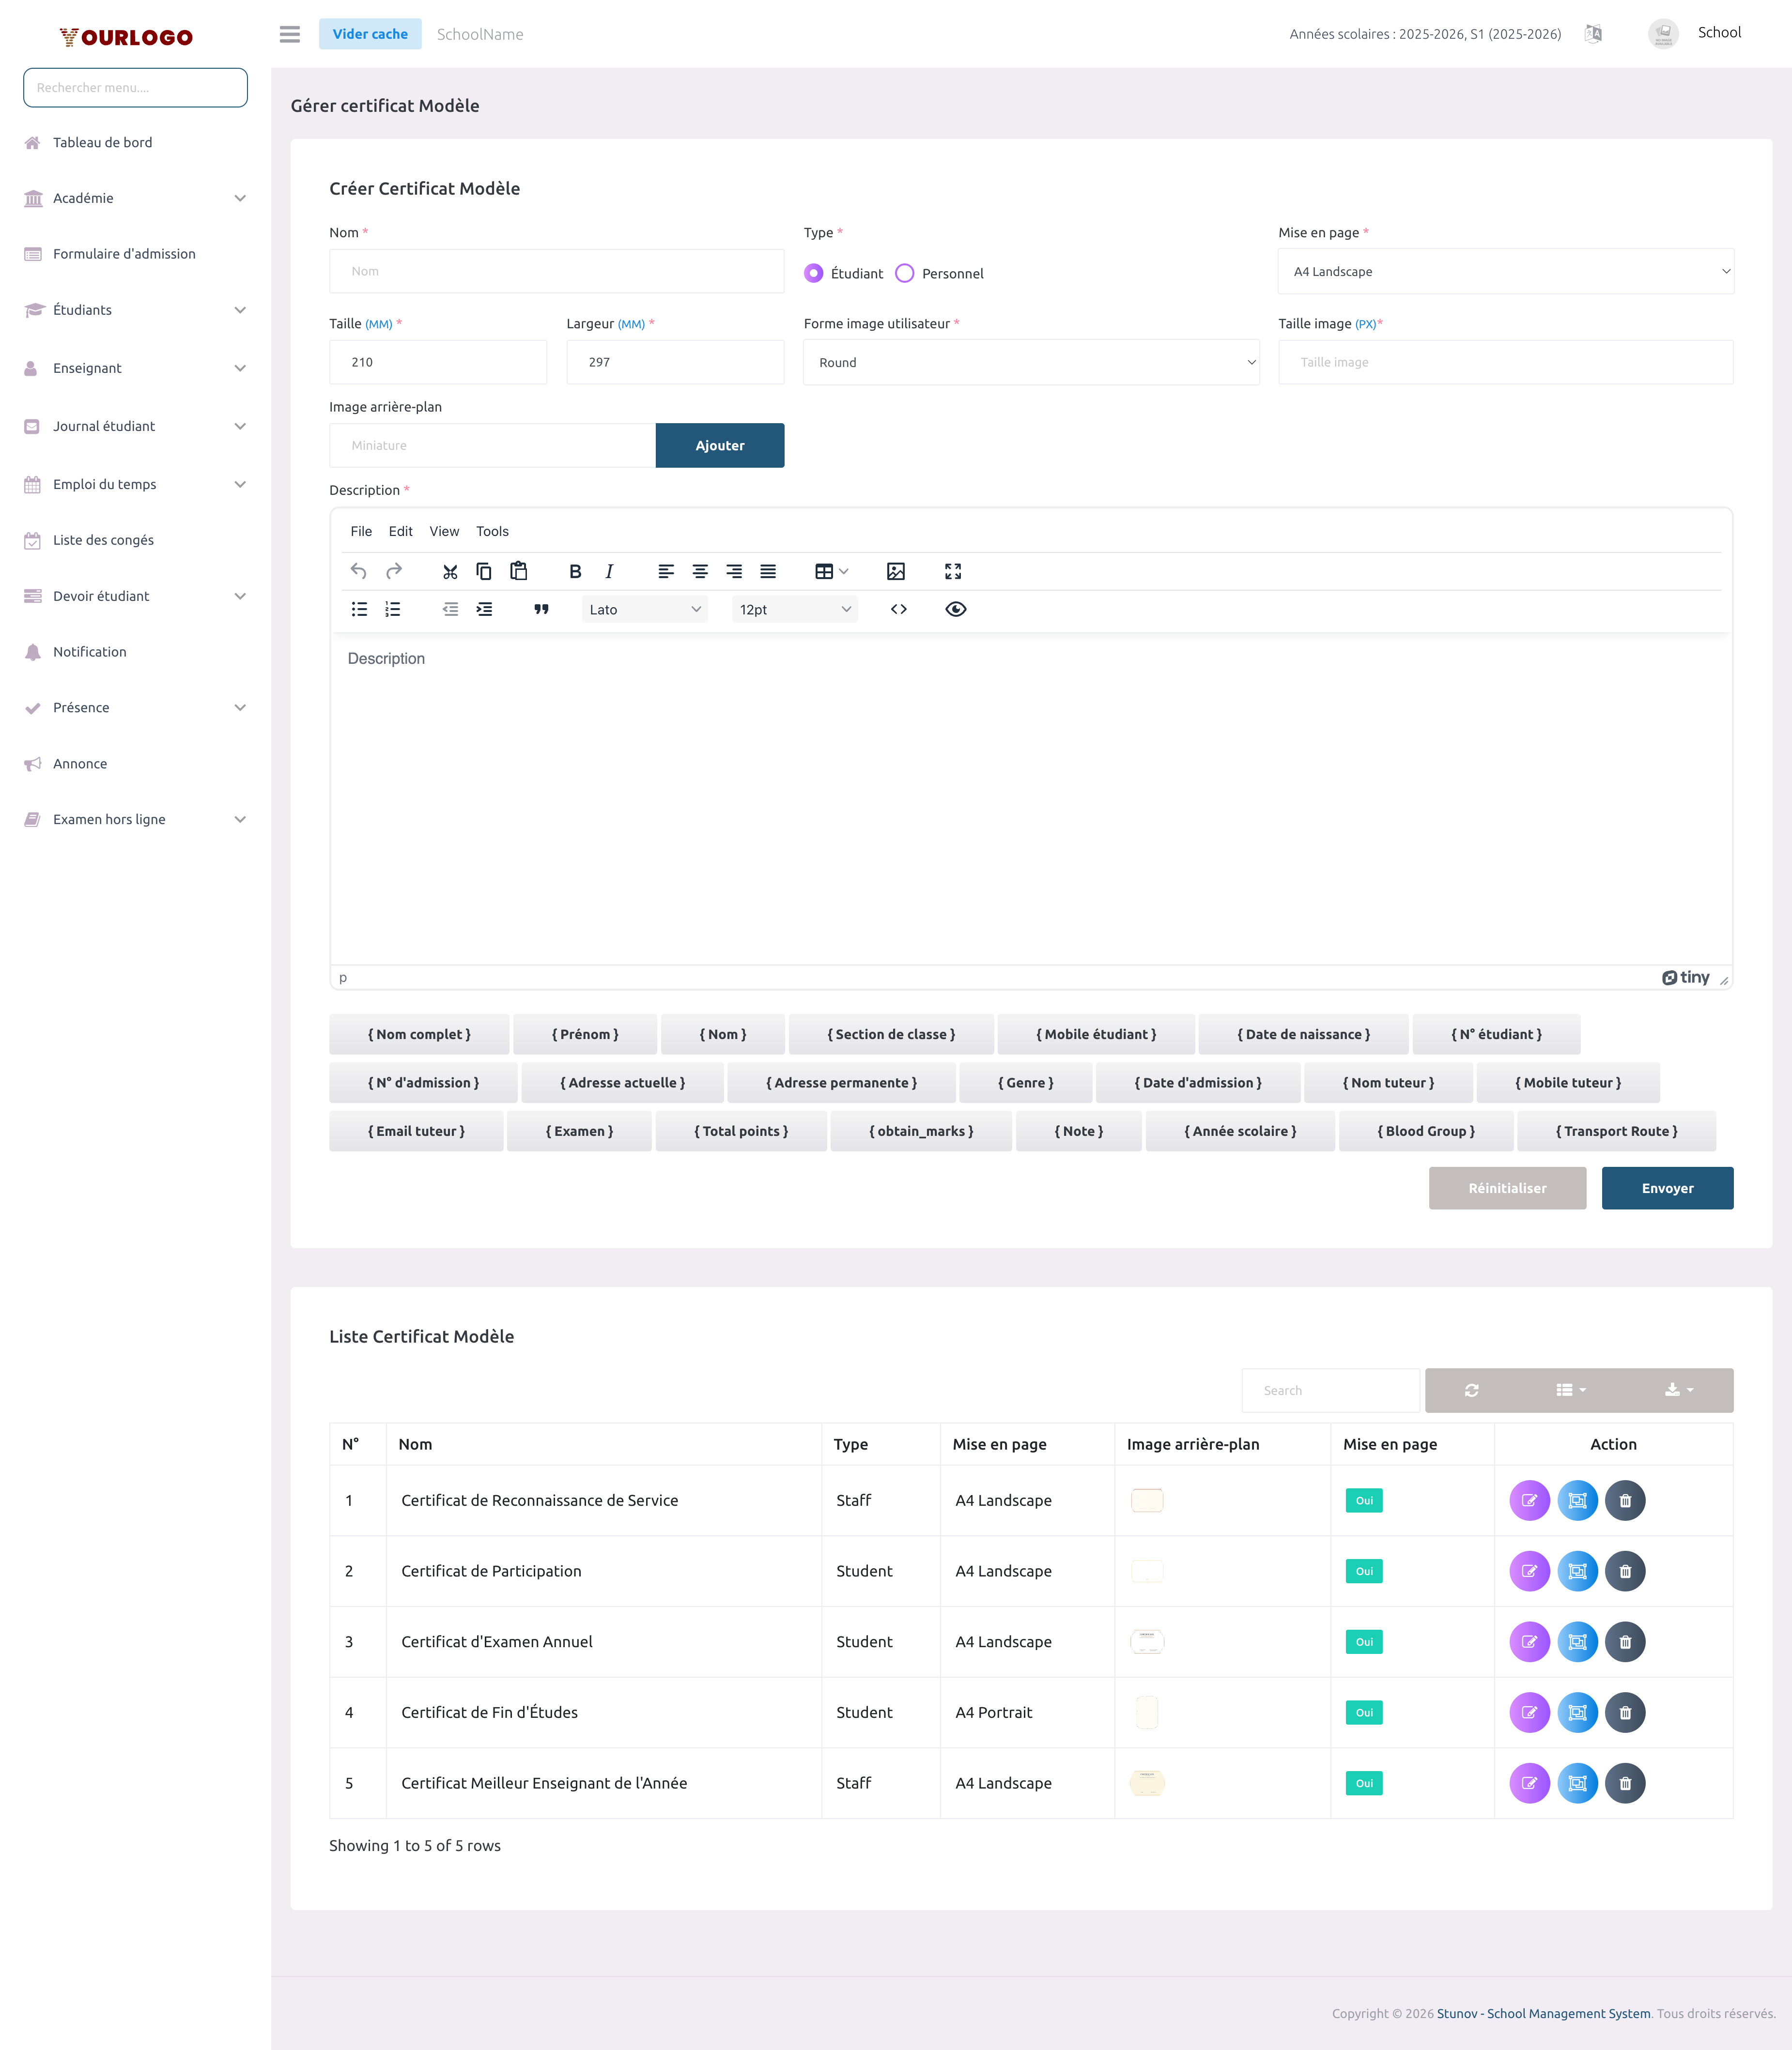Open the Mise en page dropdown
The image size is (1792, 2050).
coord(1505,271)
